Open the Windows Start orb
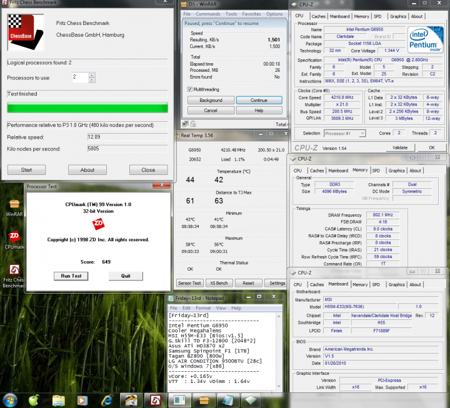The height and width of the screenshot is (408, 450). tap(9, 400)
